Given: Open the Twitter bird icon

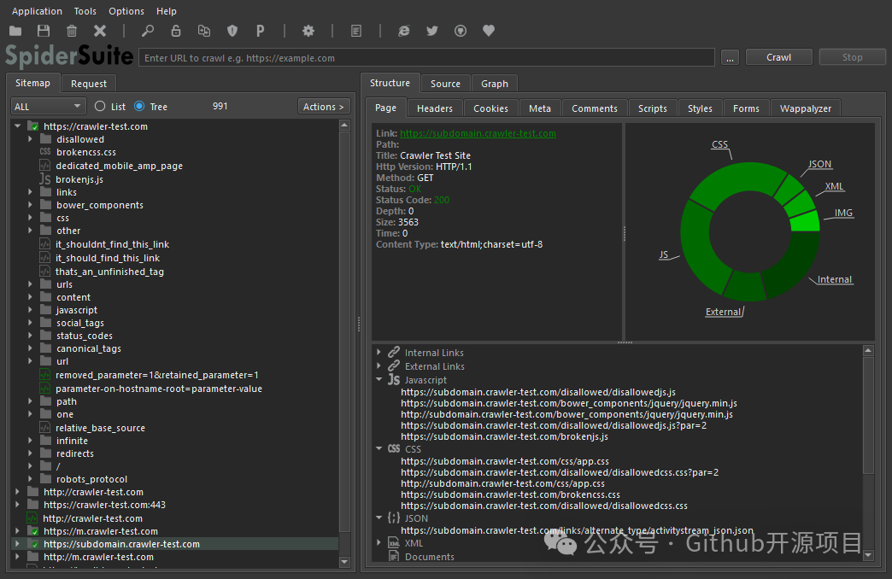Looking at the screenshot, I should tap(432, 31).
